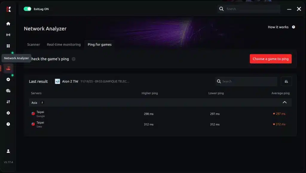Minimize the ExitLag window
The width and height of the screenshot is (306, 173).
(x=289, y=9)
